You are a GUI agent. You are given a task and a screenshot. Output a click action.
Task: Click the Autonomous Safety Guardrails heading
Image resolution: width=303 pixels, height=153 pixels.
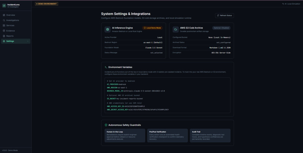coord(124,125)
